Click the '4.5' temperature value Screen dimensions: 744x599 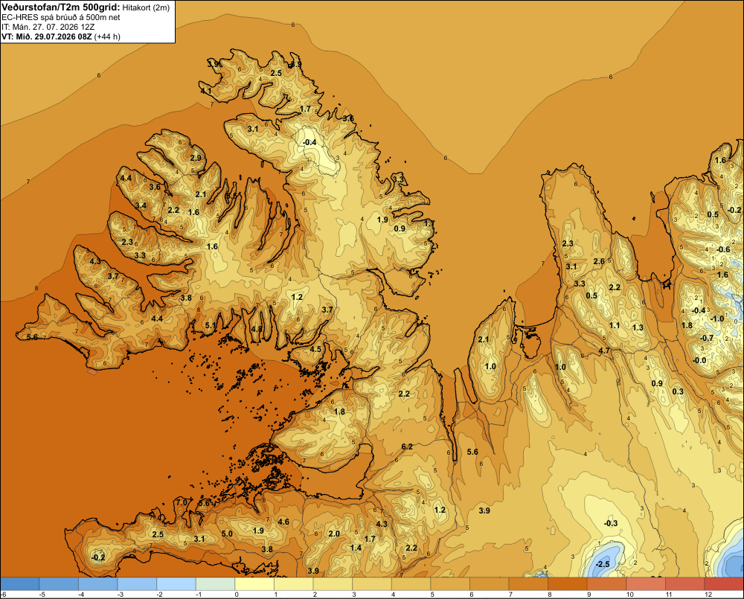tap(315, 349)
